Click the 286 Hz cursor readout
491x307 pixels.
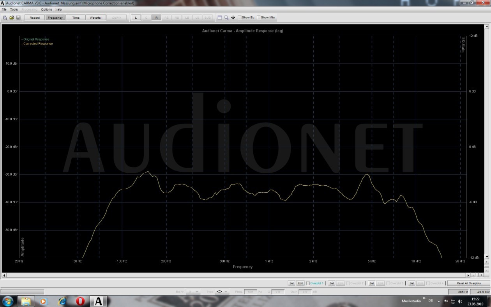[x=459, y=292]
